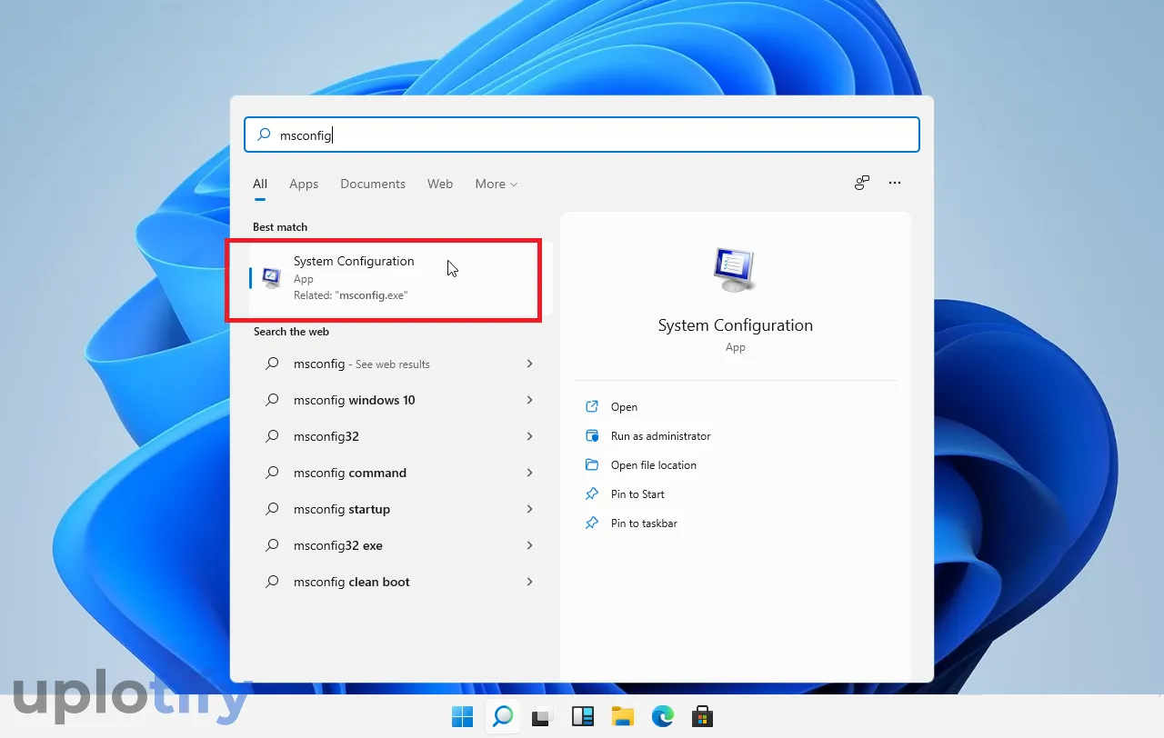This screenshot has width=1164, height=738.
Task: Click the search icon beside msconfig32 exe
Action: 272,545
